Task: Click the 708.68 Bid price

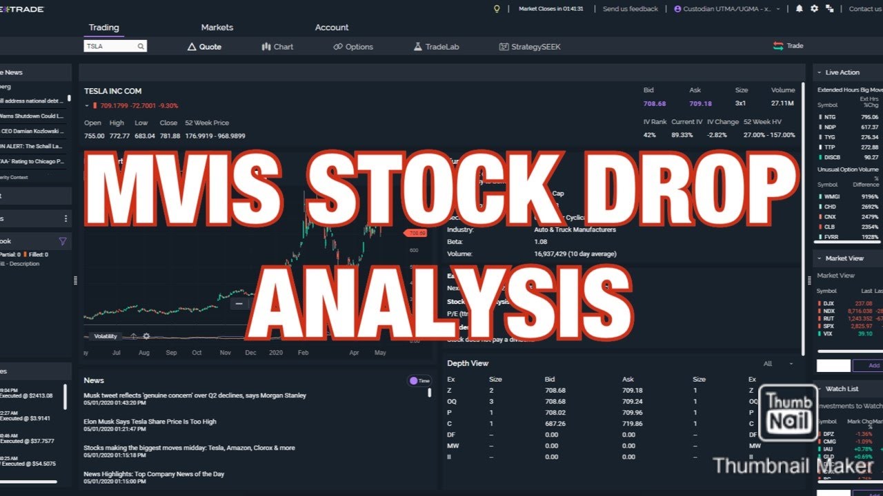Action: [x=654, y=103]
